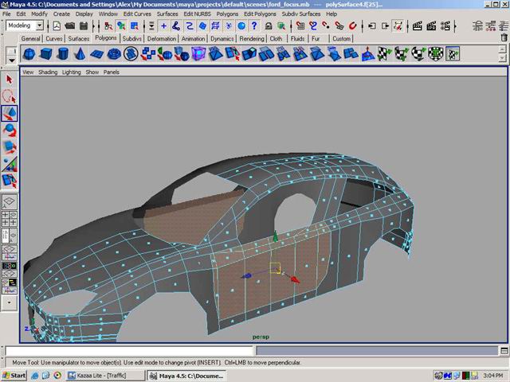Image resolution: width=510 pixels, height=382 pixels.
Task: Activate the Lasso selection tool
Action: (10, 96)
